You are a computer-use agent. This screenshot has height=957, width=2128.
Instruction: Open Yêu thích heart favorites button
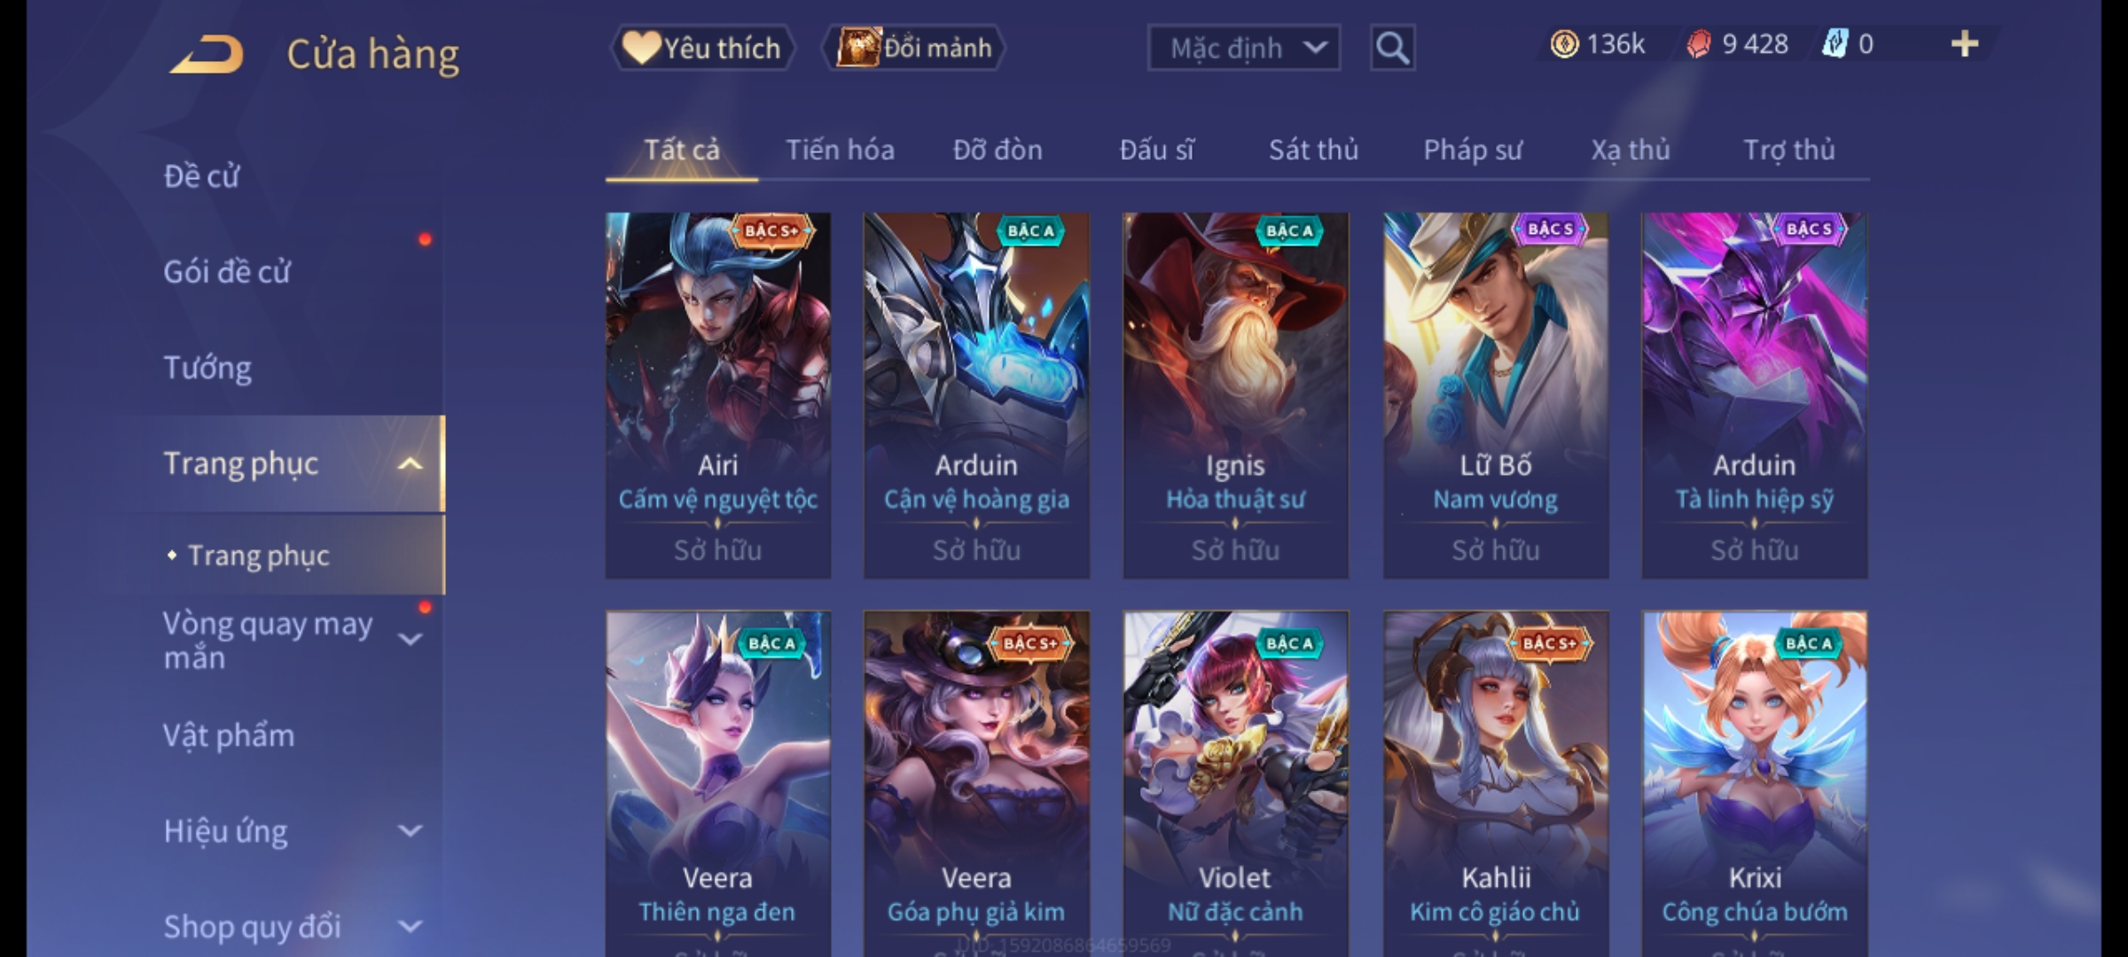tap(702, 48)
